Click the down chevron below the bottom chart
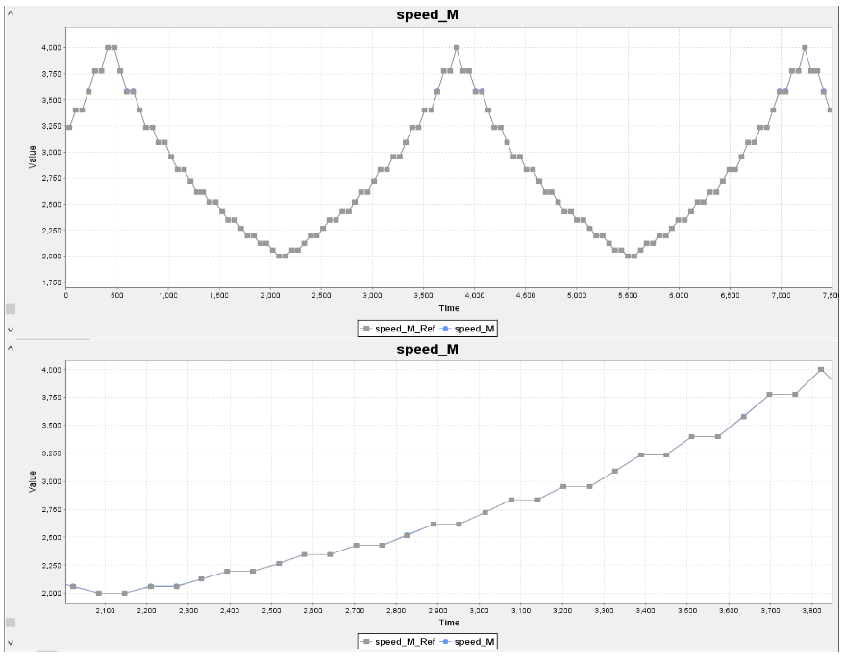 [x=11, y=642]
